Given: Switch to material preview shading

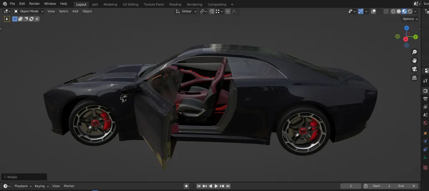Looking at the screenshot, I should click(404, 11).
